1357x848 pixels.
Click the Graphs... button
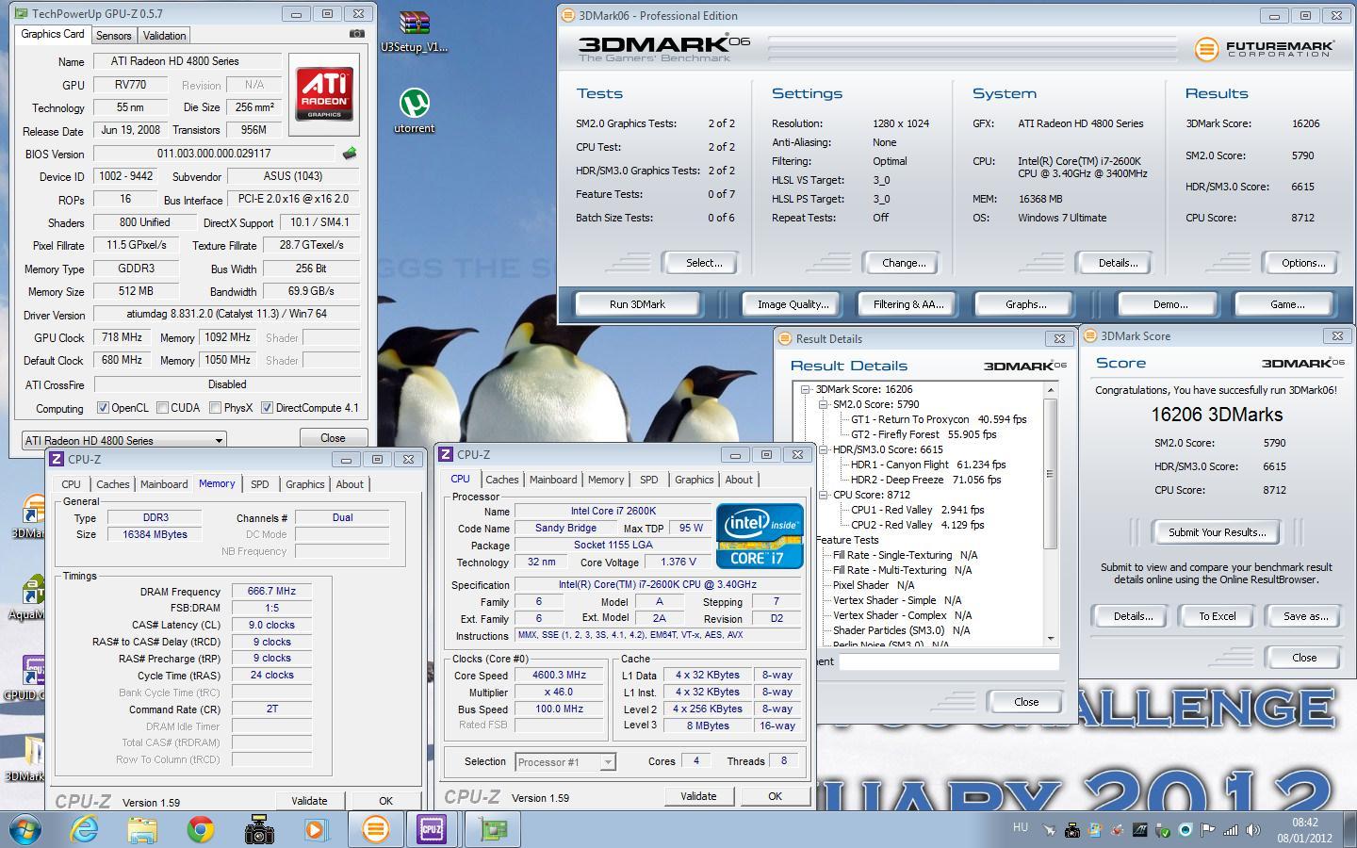pos(1025,304)
